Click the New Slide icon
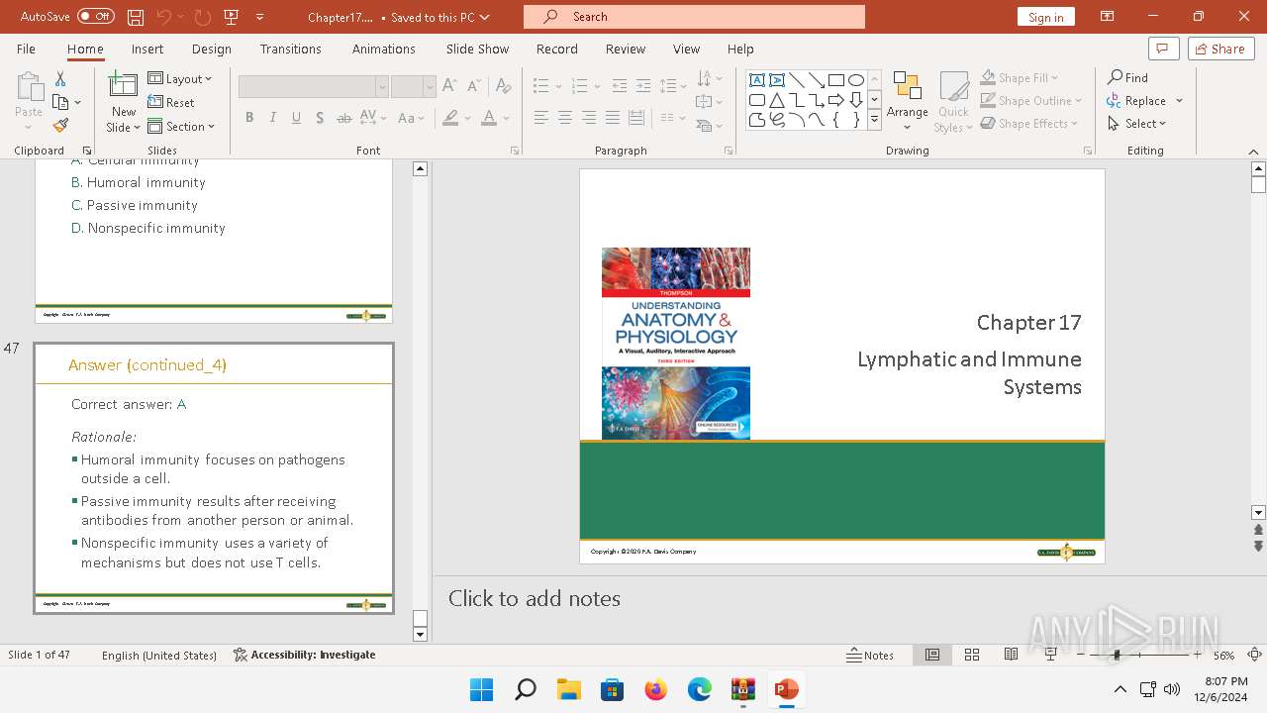 point(123,86)
